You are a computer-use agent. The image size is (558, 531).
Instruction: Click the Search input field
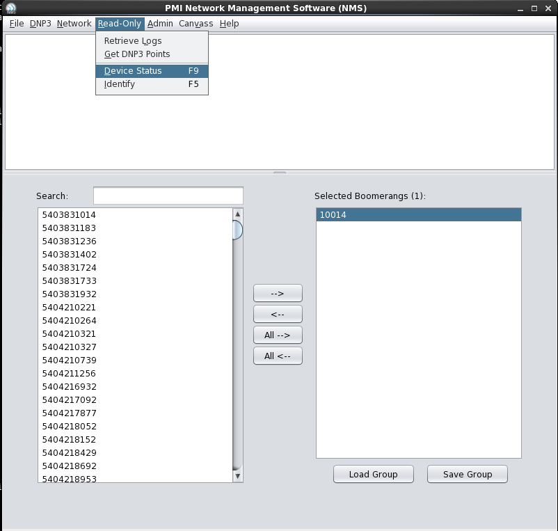[x=168, y=196]
